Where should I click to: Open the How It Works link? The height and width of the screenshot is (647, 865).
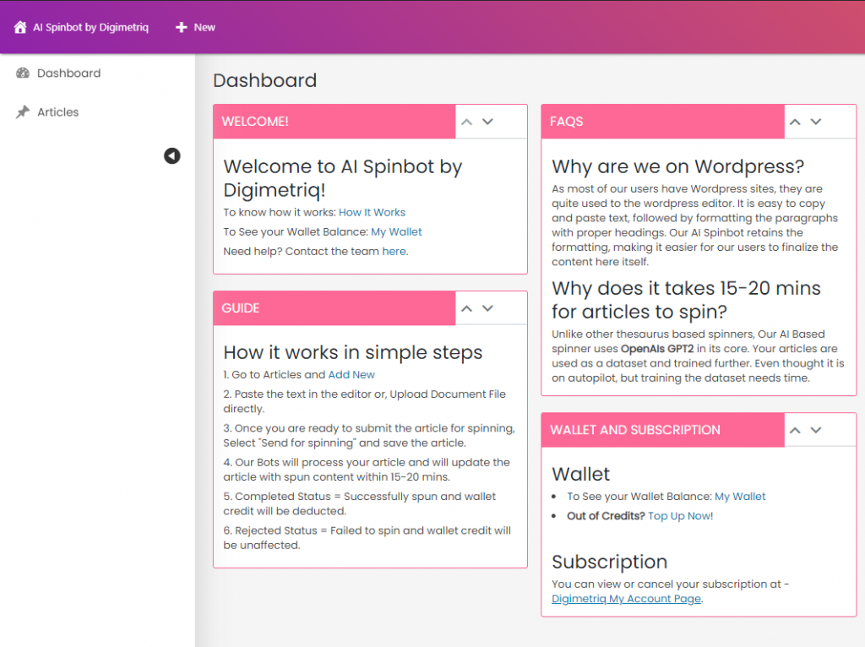coord(372,212)
